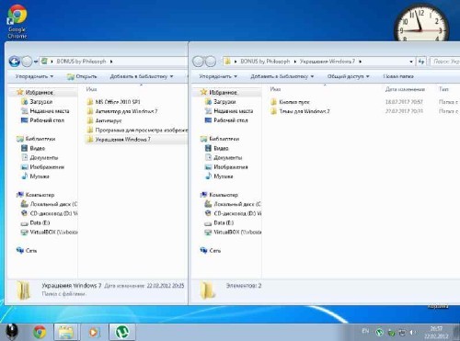Select Data (E:) drive in right window
The width and height of the screenshot is (460, 341).
219,222
